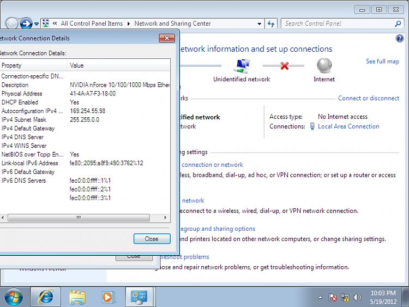Select the IPv6 DNS Servers row
The width and height of the screenshot is (409, 307).
click(85, 180)
